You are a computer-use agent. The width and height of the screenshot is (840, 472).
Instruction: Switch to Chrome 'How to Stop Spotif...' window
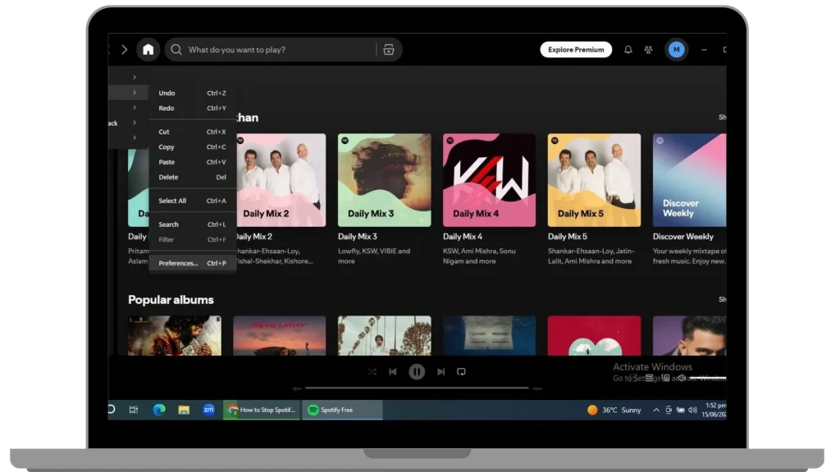click(262, 410)
